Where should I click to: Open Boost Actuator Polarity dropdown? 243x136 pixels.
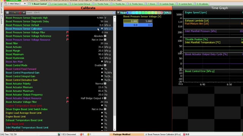point(105,83)
